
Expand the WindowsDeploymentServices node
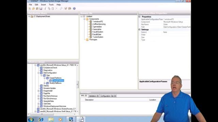[38, 106]
